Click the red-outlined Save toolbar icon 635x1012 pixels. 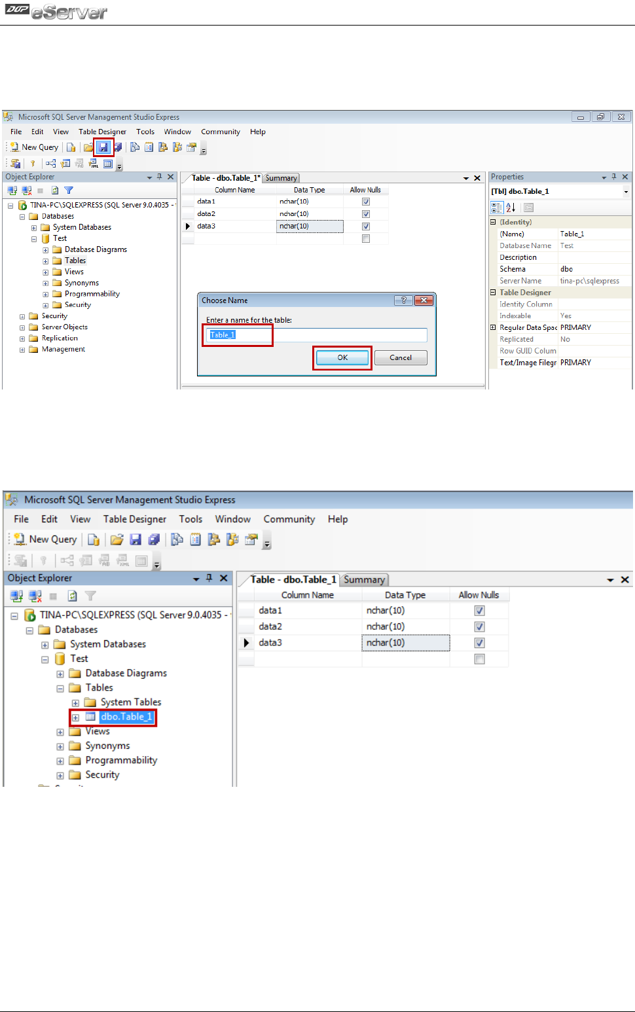(103, 147)
